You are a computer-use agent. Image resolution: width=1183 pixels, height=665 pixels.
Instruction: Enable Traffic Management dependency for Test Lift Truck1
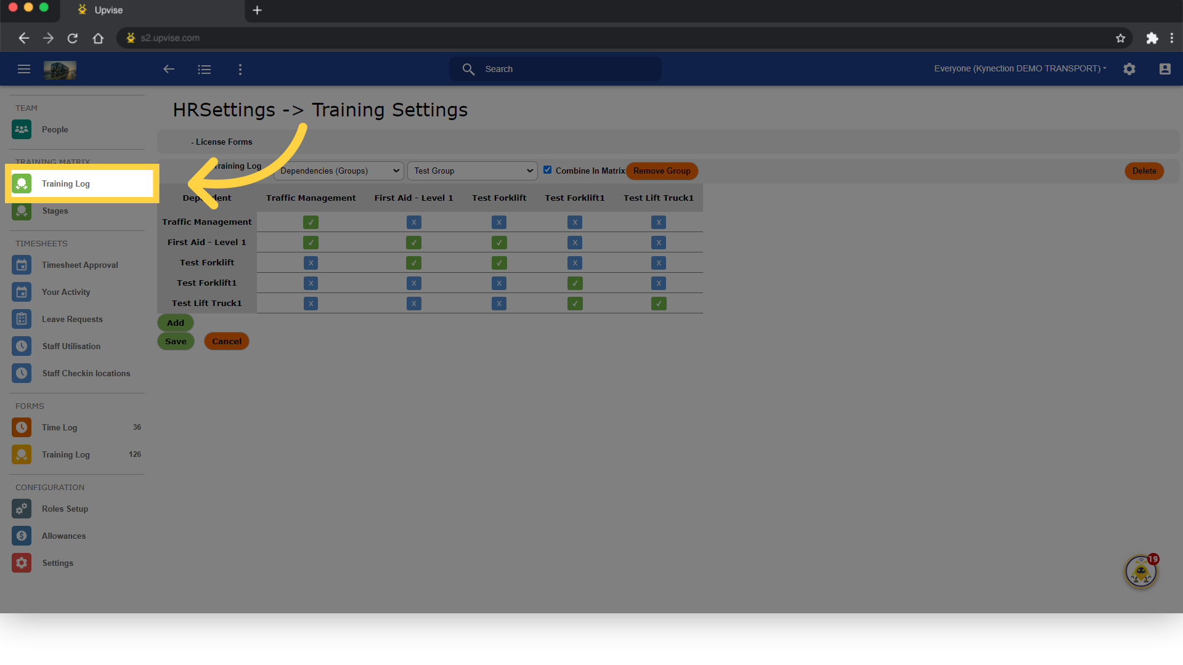pos(311,303)
